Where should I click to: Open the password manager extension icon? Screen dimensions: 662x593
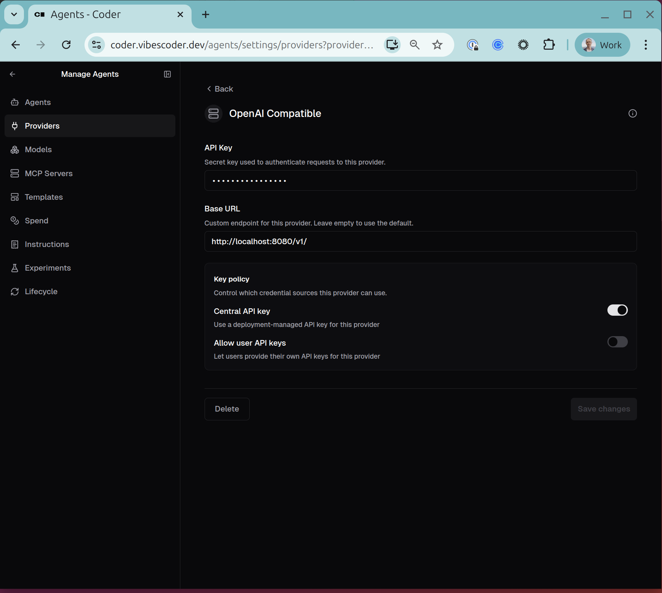pyautogui.click(x=473, y=45)
